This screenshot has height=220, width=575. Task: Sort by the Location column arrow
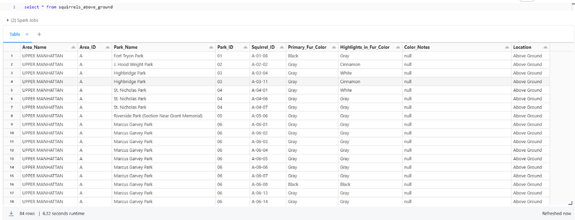click(x=545, y=47)
